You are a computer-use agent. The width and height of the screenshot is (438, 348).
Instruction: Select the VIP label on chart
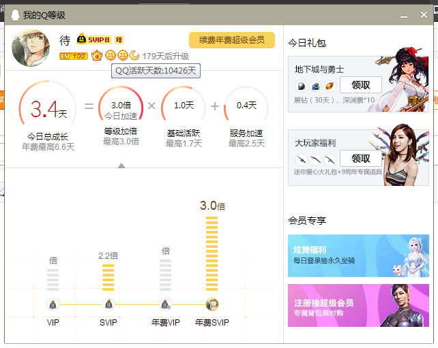click(x=53, y=323)
